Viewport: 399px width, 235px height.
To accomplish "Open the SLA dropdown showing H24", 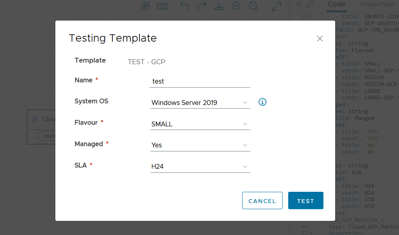I will (200, 167).
